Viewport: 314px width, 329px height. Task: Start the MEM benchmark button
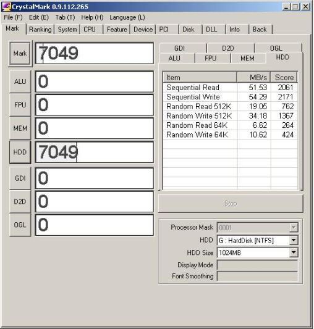point(20,128)
